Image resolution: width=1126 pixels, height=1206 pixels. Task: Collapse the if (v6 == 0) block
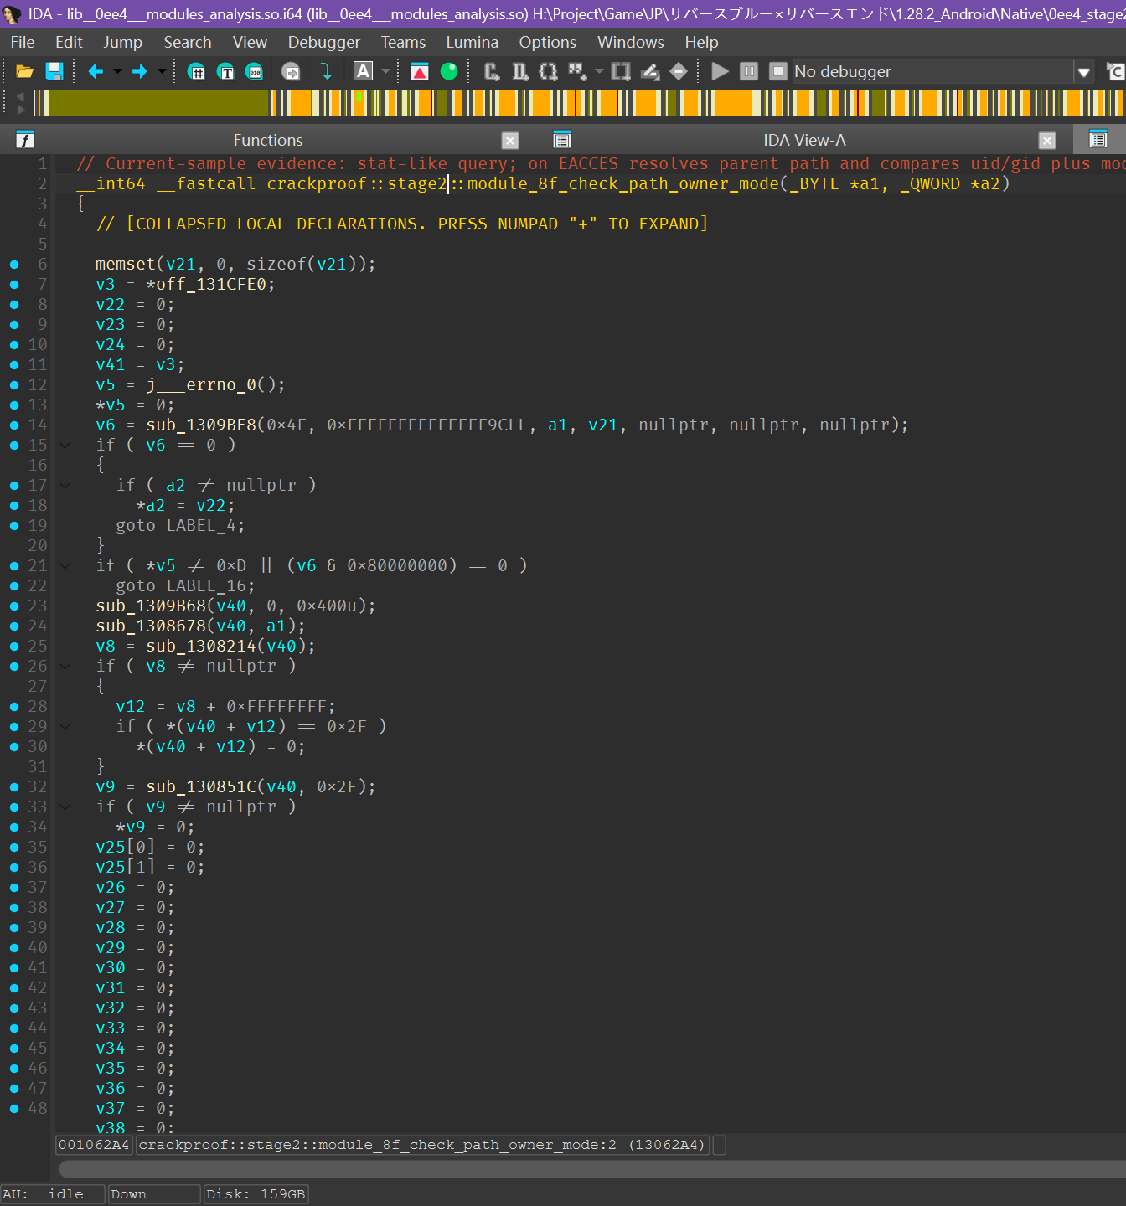[x=65, y=446]
